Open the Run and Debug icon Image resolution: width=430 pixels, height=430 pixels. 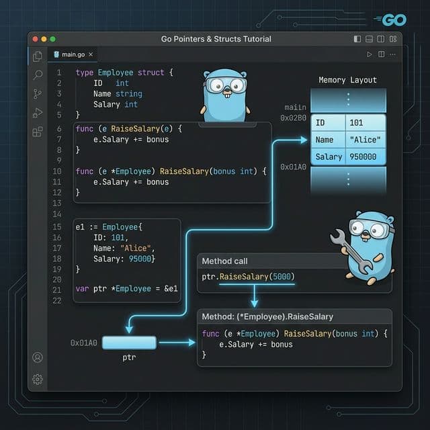[38, 113]
